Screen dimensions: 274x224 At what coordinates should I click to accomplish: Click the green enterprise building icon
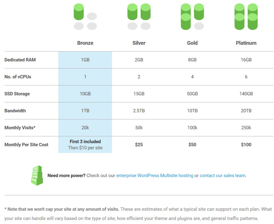coord(37,176)
